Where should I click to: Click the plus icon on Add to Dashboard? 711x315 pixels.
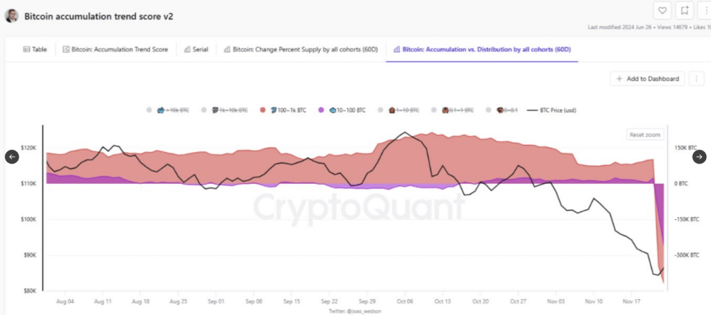pyautogui.click(x=619, y=79)
